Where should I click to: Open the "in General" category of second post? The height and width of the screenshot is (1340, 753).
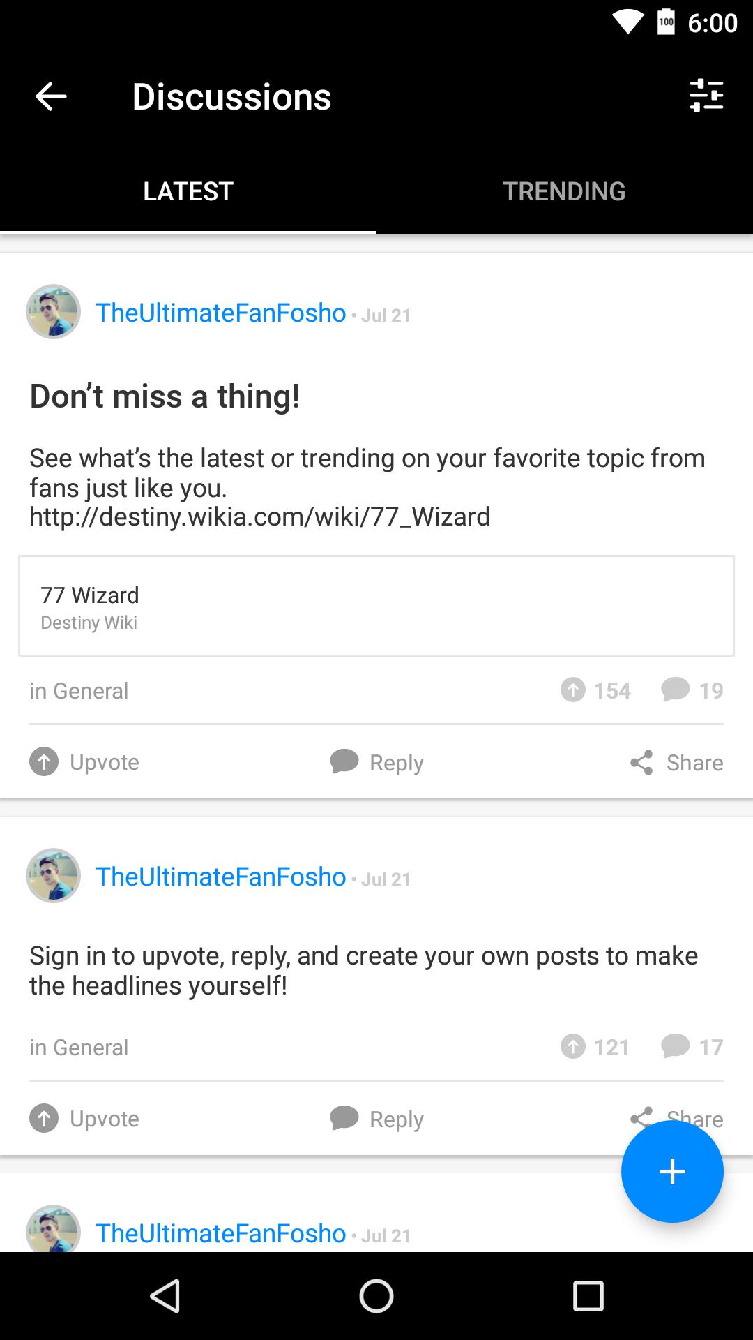pos(79,1048)
